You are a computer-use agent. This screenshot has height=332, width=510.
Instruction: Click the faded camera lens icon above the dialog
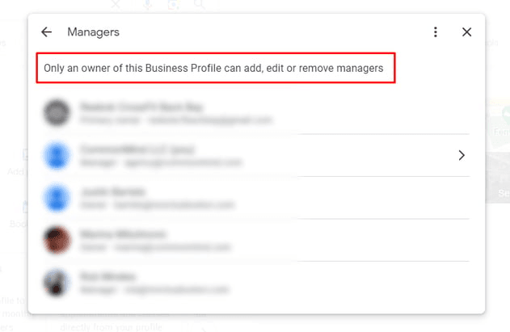[x=173, y=5]
